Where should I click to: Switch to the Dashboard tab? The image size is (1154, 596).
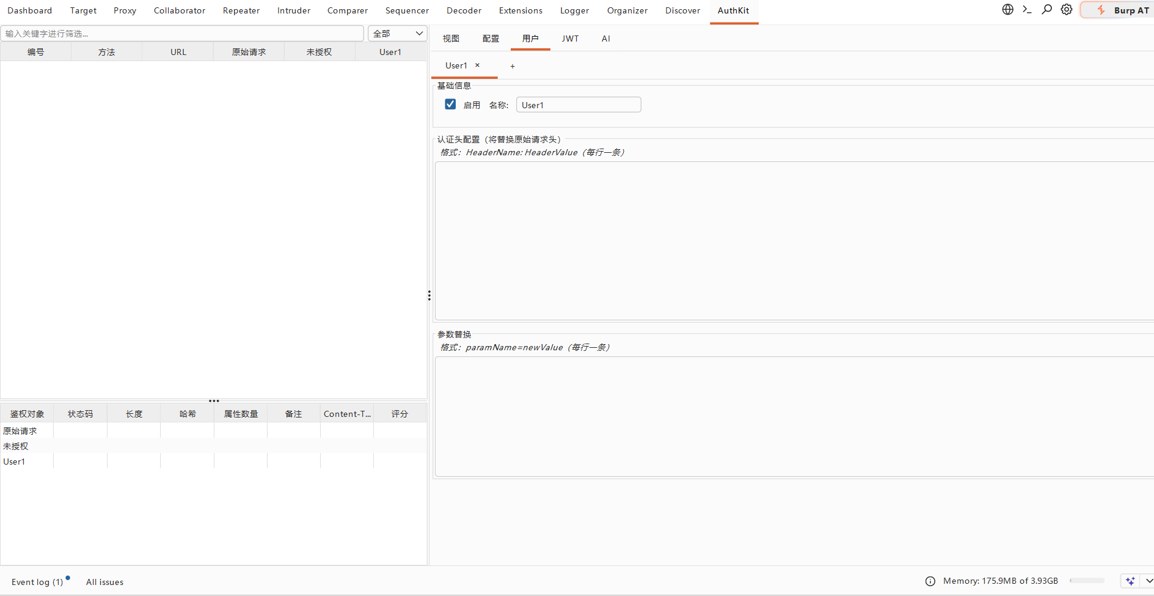click(x=29, y=10)
